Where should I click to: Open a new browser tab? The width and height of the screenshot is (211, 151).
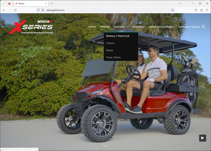pyautogui.click(x=52, y=3)
